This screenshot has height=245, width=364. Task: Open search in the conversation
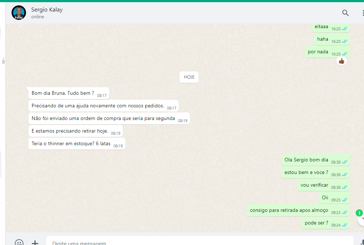click(x=345, y=13)
